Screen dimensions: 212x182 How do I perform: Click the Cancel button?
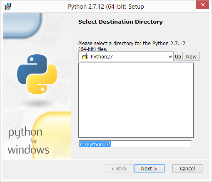tap(187, 168)
